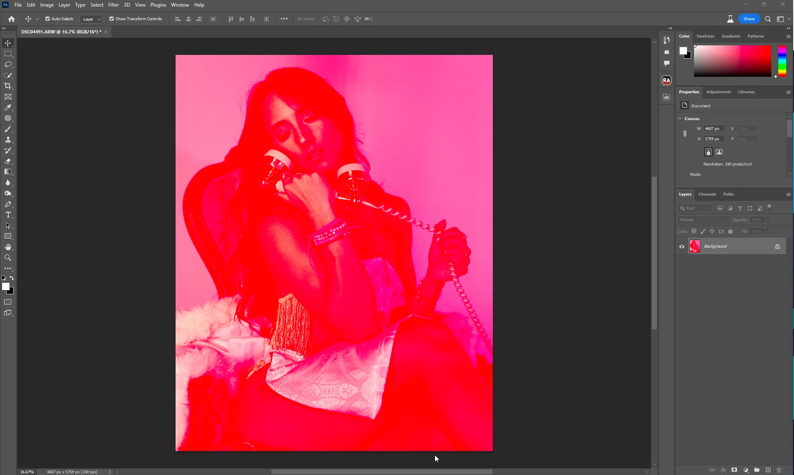The image size is (794, 475).
Task: Delete layer with trash icon
Action: [x=779, y=470]
